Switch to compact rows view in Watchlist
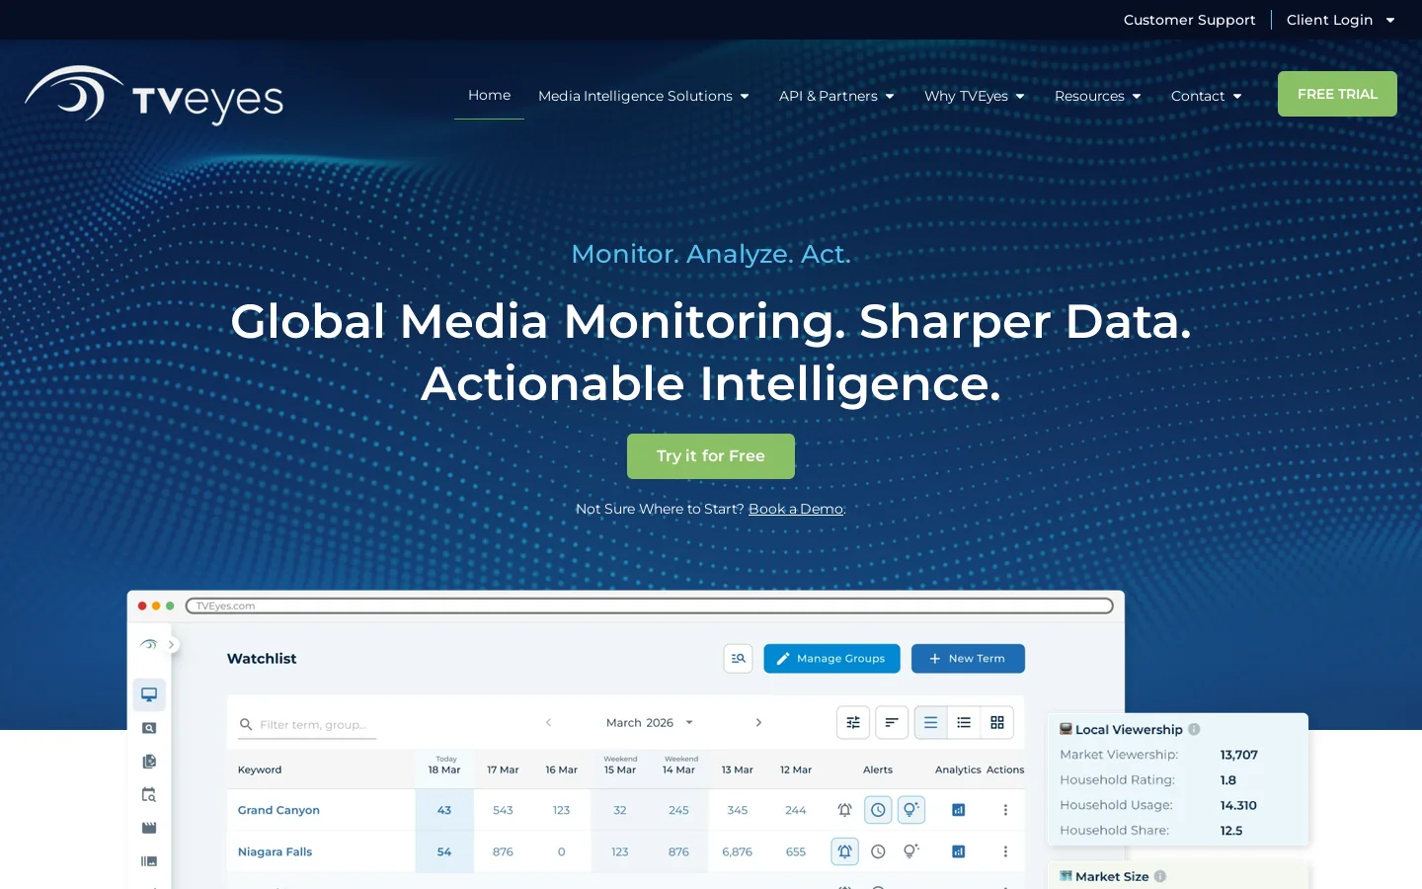1422x889 pixels. point(930,723)
